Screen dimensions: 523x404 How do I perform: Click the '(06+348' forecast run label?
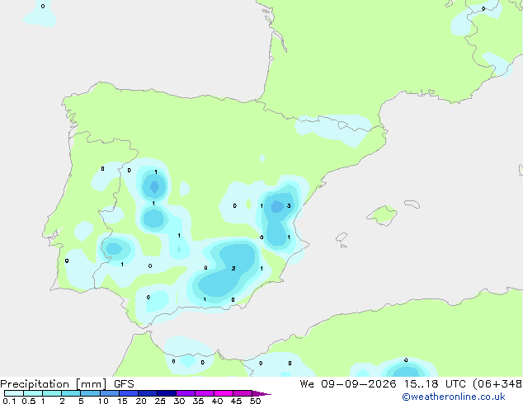pyautogui.click(x=497, y=384)
